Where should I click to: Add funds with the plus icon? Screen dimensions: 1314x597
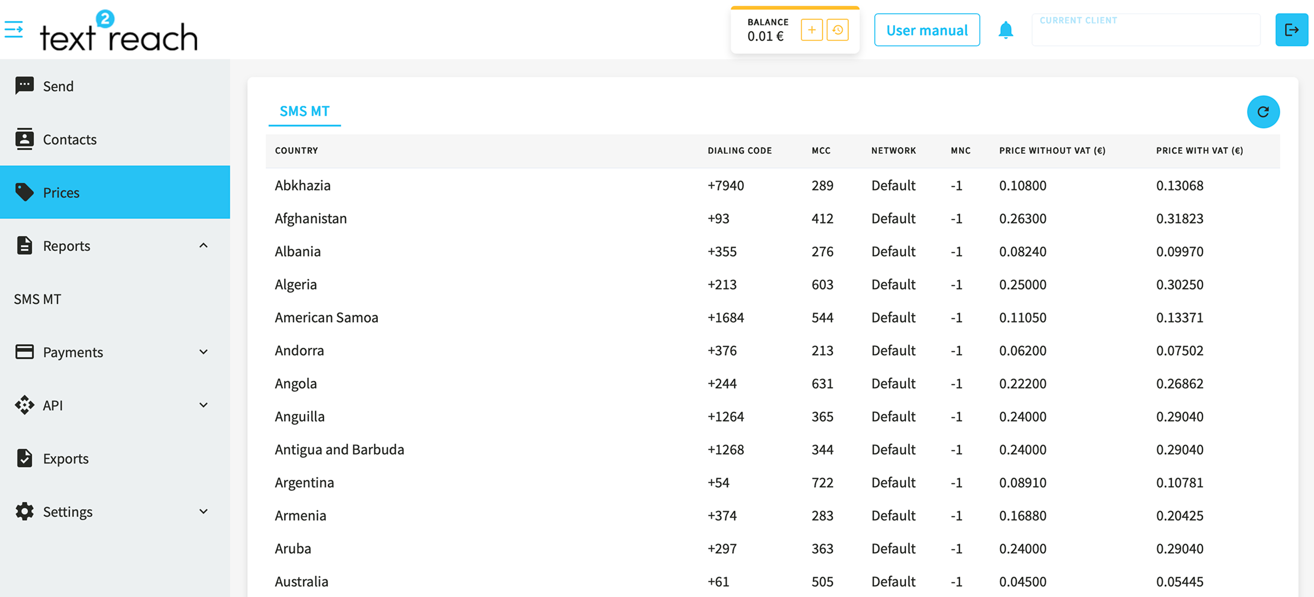(x=811, y=30)
